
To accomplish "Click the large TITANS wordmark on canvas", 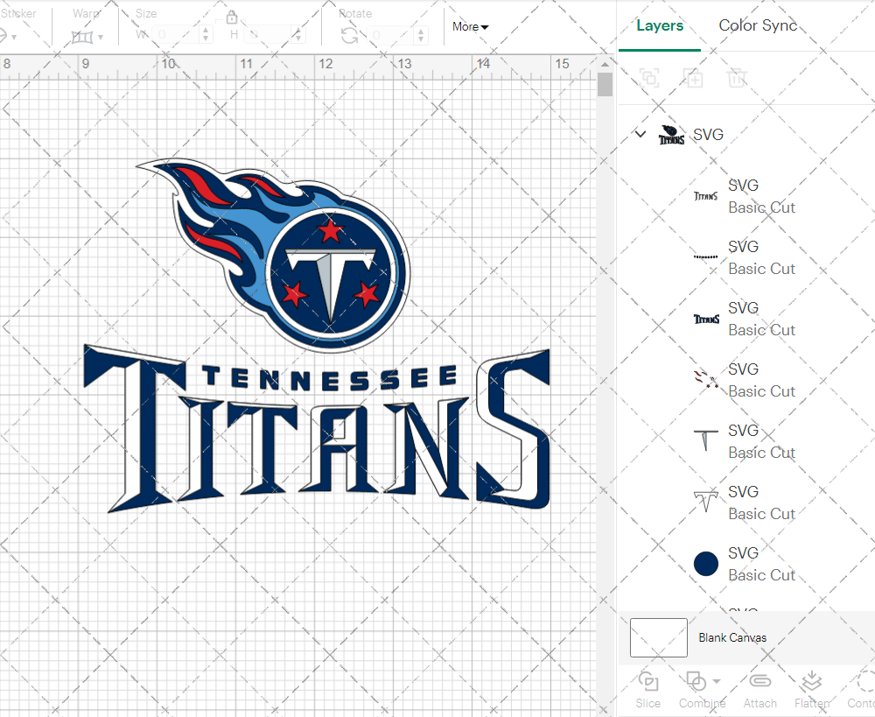I will pyautogui.click(x=317, y=430).
